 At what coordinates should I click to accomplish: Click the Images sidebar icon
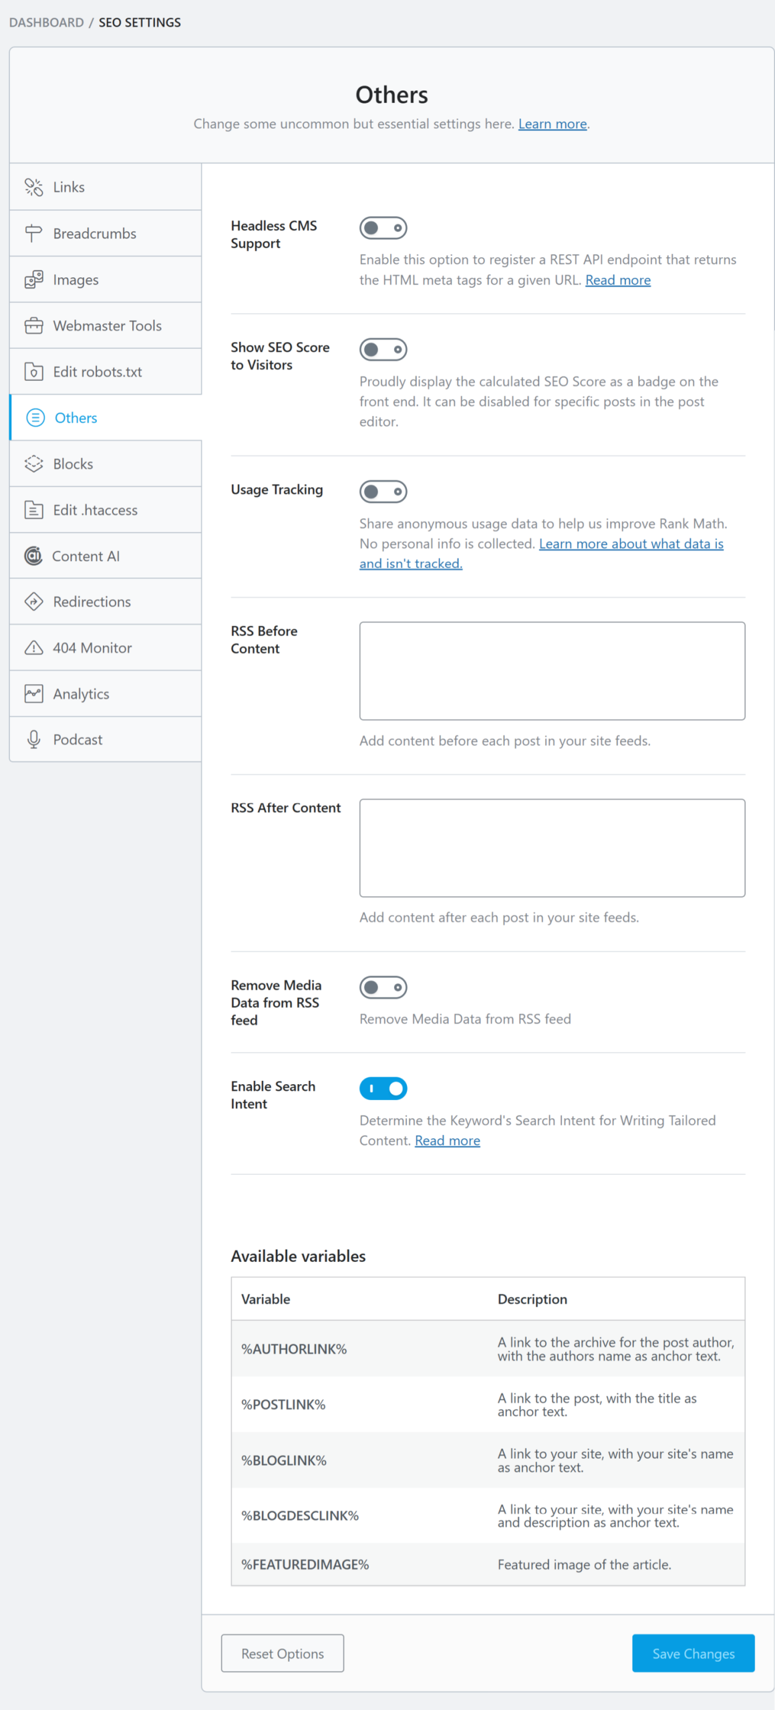pos(33,279)
